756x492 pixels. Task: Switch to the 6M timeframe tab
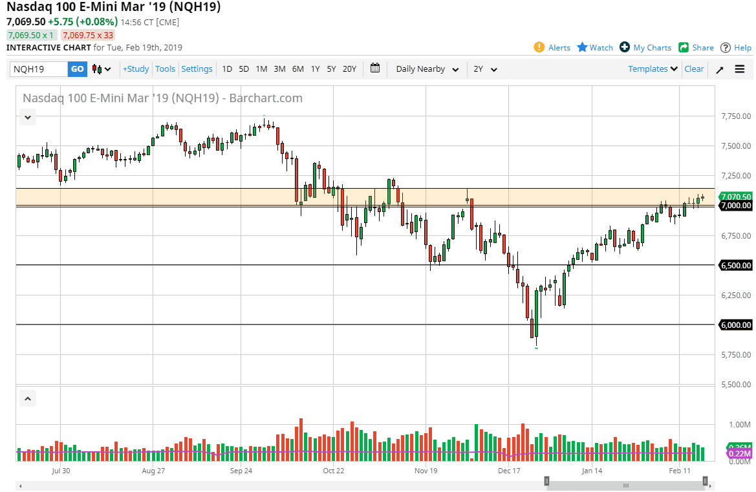click(x=297, y=69)
